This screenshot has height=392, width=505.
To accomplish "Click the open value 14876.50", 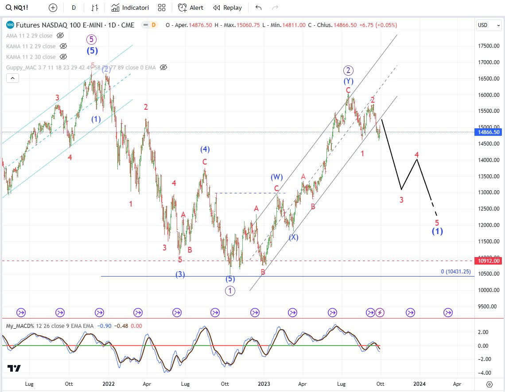I will point(200,25).
